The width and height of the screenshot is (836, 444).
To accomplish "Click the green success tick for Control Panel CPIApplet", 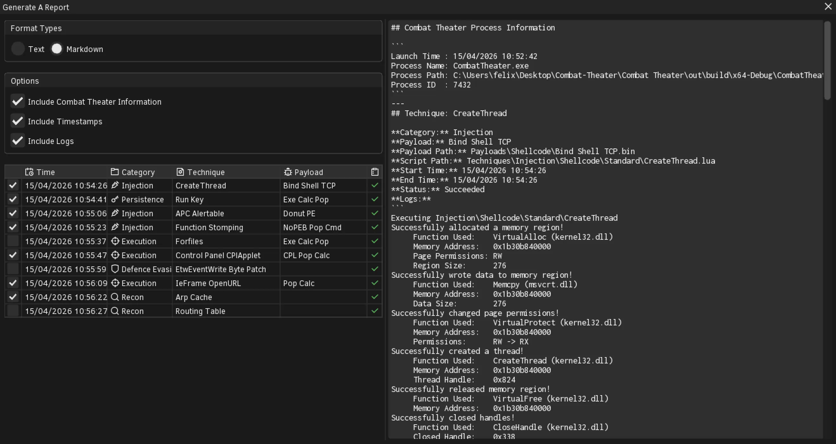I will [375, 255].
